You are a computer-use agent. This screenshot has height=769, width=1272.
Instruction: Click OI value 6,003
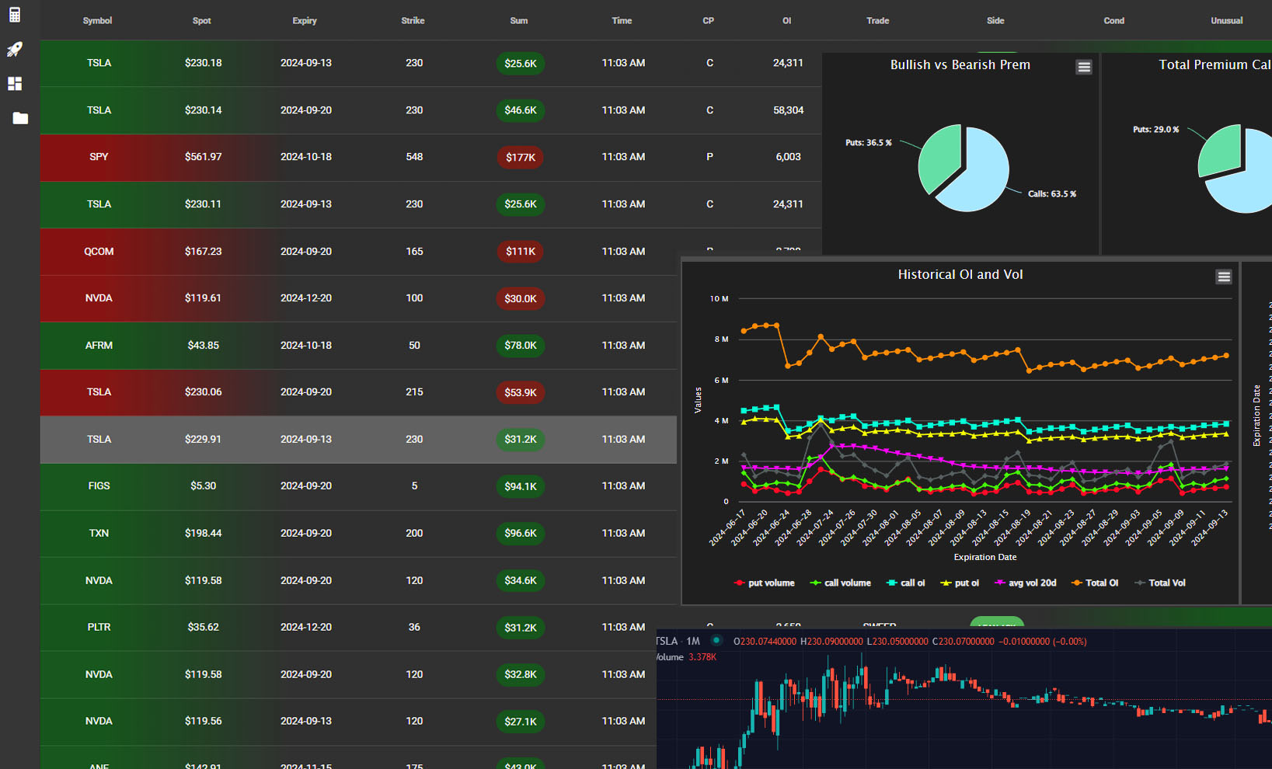(788, 157)
